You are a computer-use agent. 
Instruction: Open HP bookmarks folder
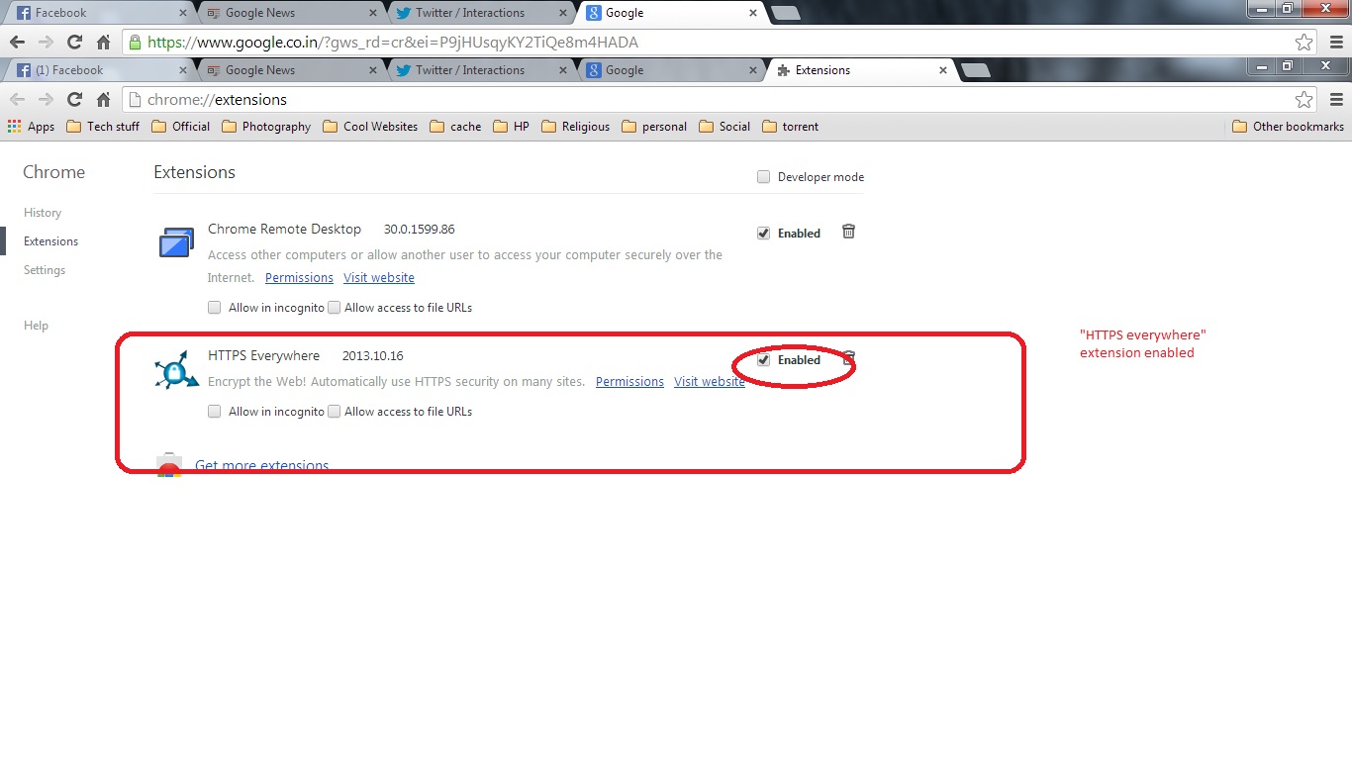(x=511, y=127)
